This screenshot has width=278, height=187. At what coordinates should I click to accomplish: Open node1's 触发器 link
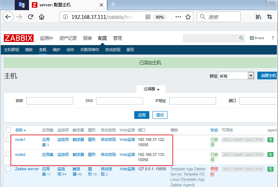78,139
